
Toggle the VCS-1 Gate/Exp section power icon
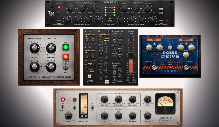[x=113, y=63]
